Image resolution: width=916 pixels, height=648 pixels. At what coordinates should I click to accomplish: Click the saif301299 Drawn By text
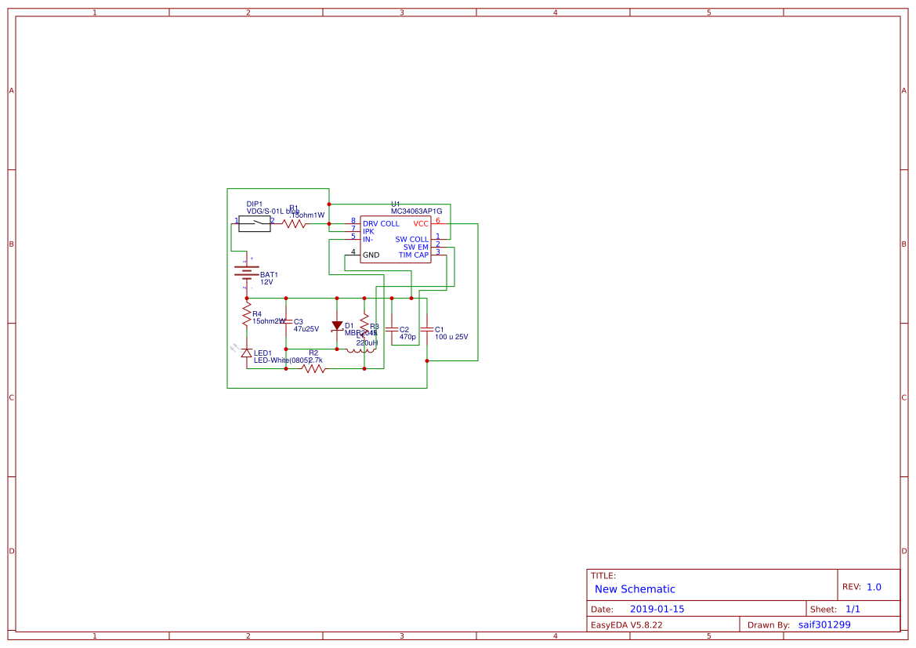point(824,624)
